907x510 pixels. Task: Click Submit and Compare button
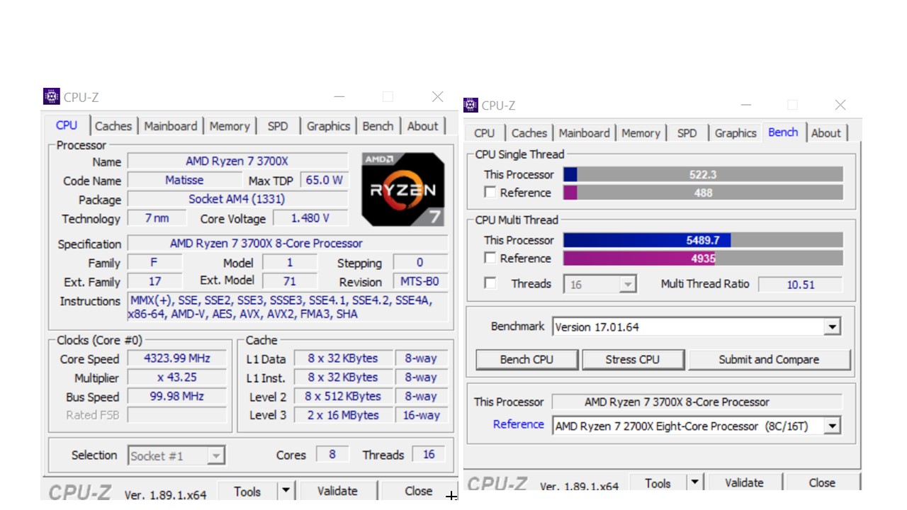tap(769, 360)
